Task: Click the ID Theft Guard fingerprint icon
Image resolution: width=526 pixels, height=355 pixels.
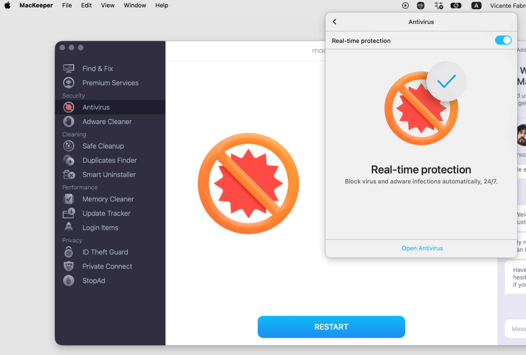Action: tap(69, 252)
